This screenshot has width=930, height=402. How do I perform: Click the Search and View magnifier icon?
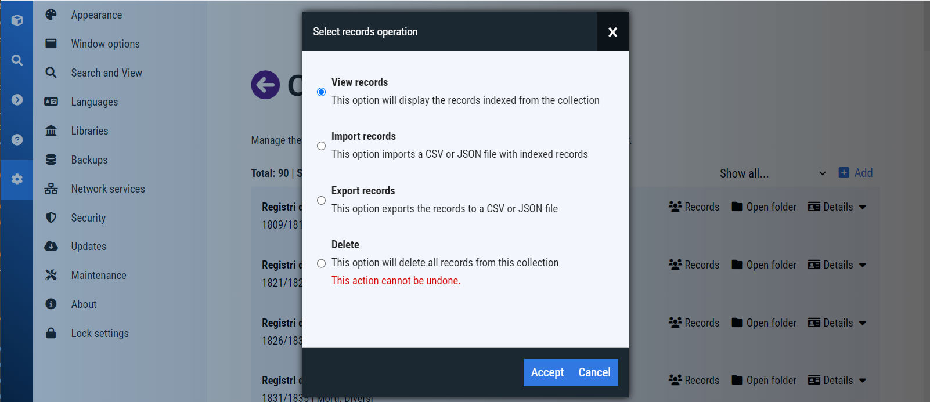[51, 73]
